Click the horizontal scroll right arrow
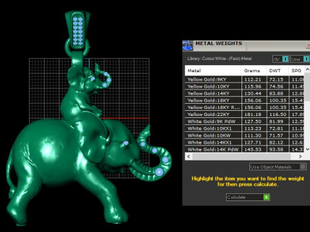Viewport: 310px width, 232px height. (300, 157)
